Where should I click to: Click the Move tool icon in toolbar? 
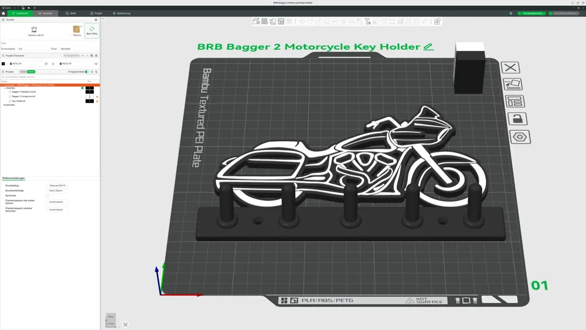302,22
